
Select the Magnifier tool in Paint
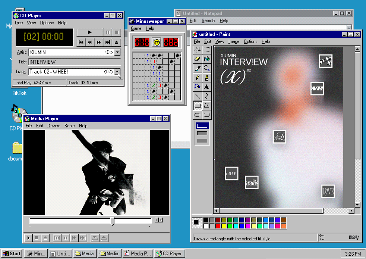(206, 68)
